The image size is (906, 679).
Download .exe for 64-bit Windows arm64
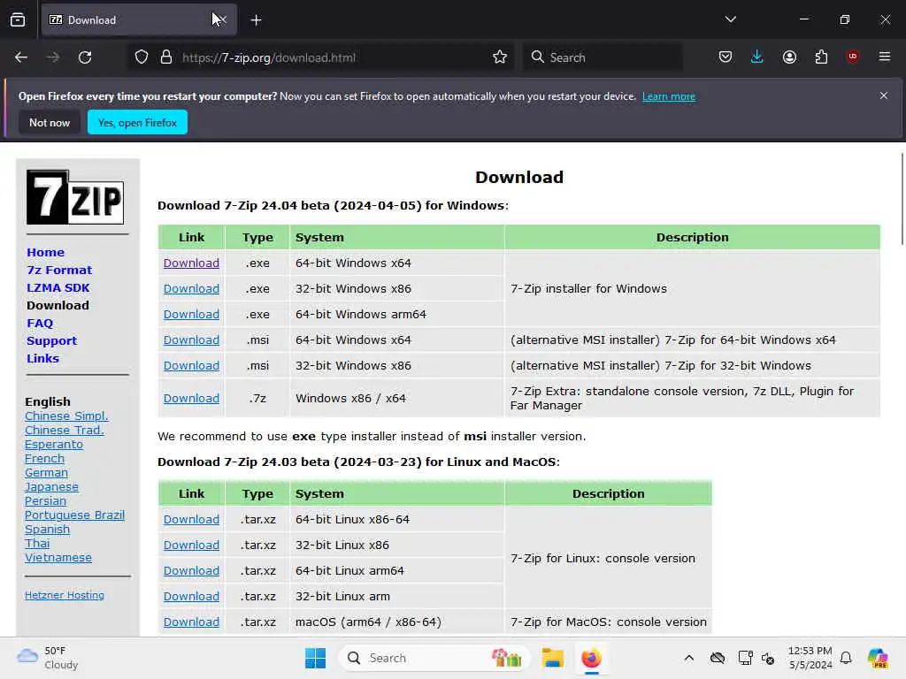(191, 315)
